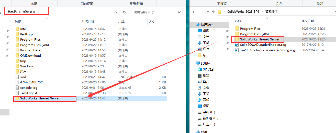Open the Intel folder icon

(x=17, y=29)
